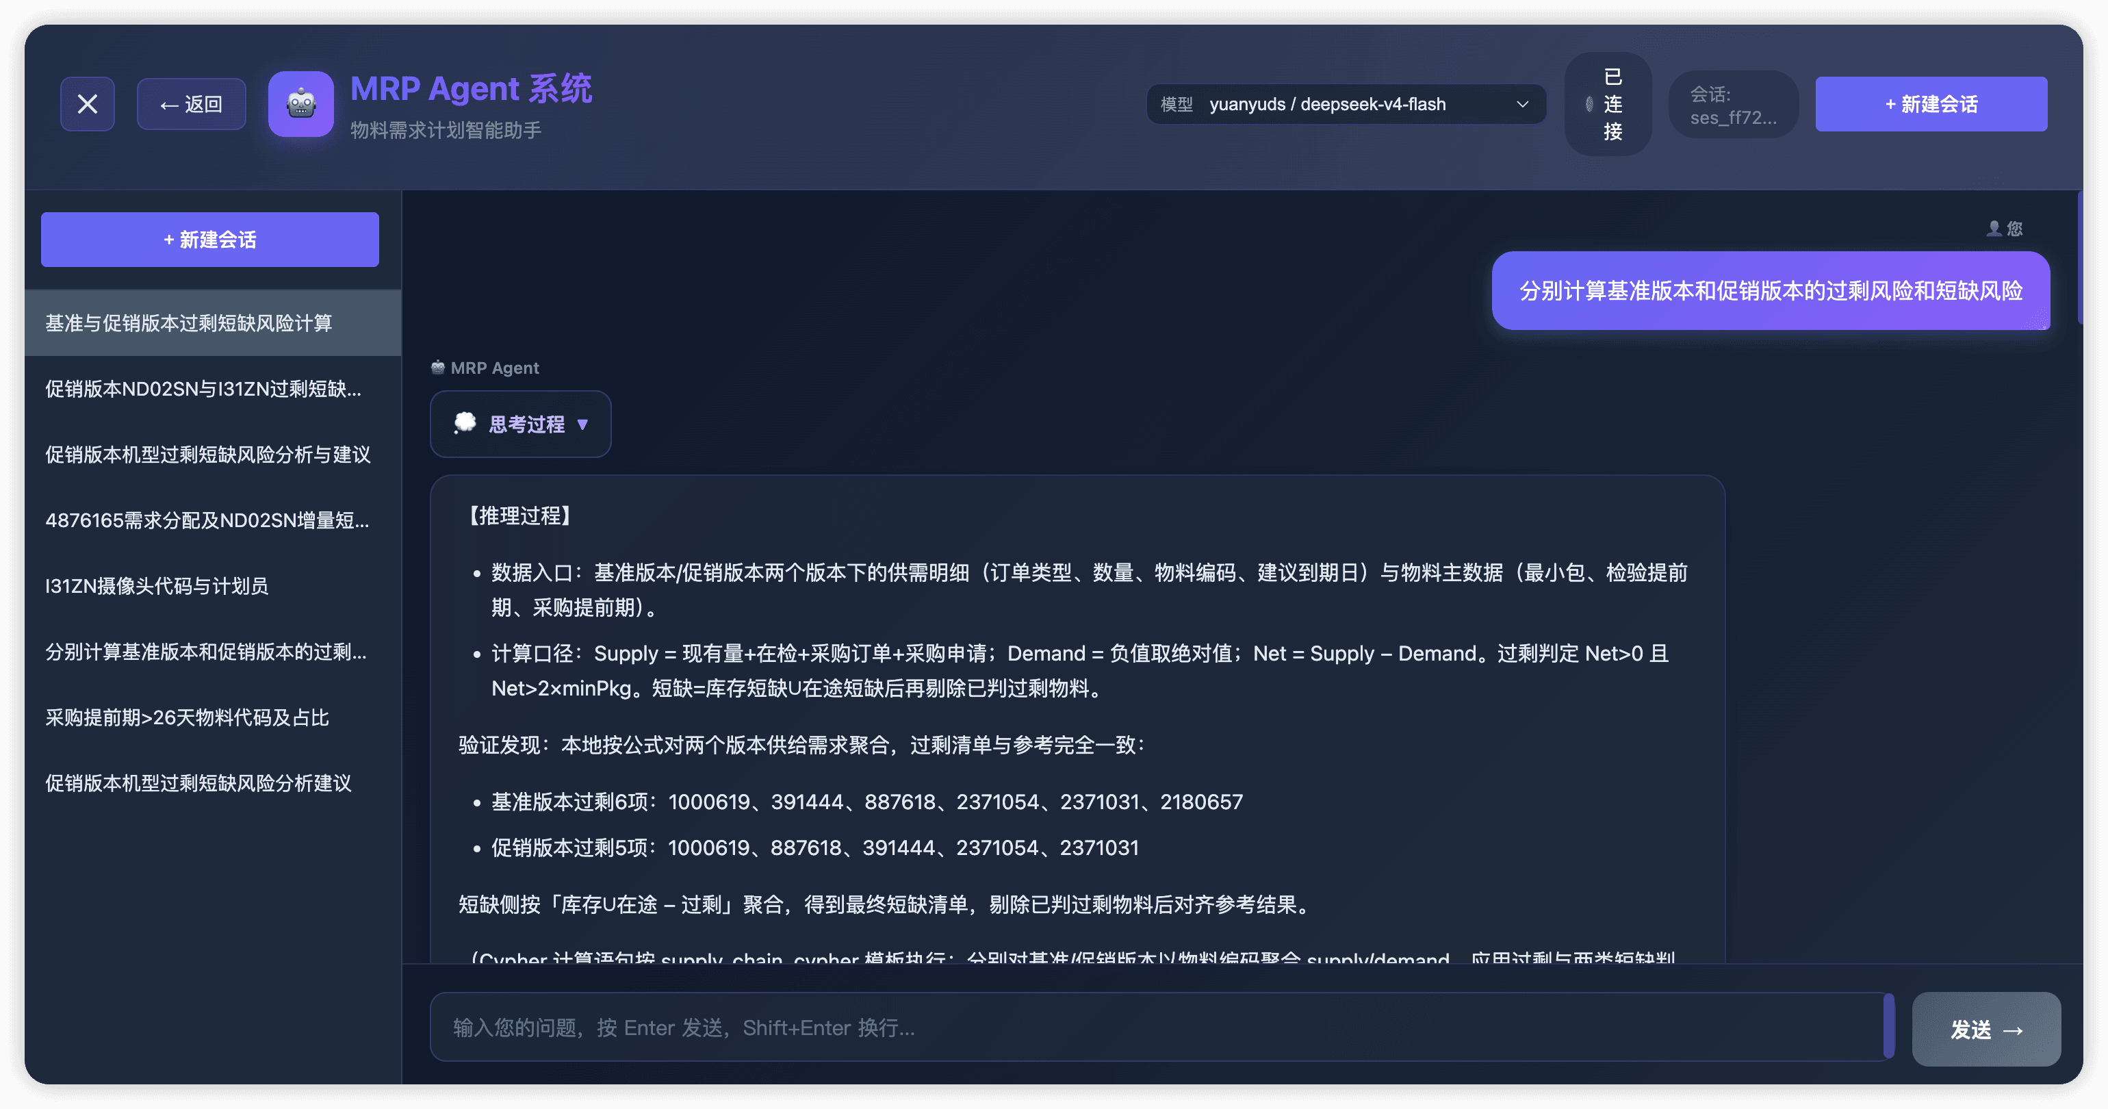Click the subtitle 物料需求计划智能助手
The height and width of the screenshot is (1109, 2108).
click(x=446, y=130)
